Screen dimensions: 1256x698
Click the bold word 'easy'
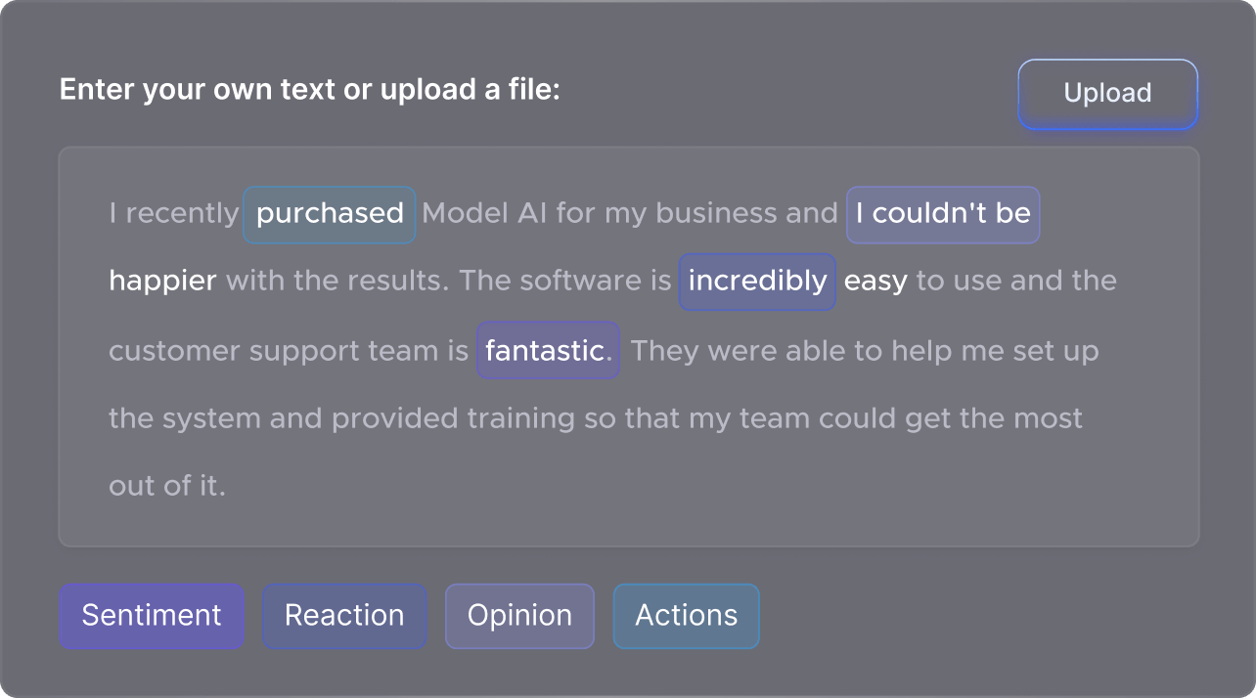[x=875, y=281]
